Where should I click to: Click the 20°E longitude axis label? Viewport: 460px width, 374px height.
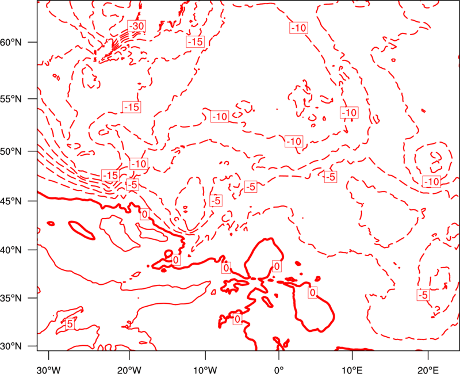point(428,369)
